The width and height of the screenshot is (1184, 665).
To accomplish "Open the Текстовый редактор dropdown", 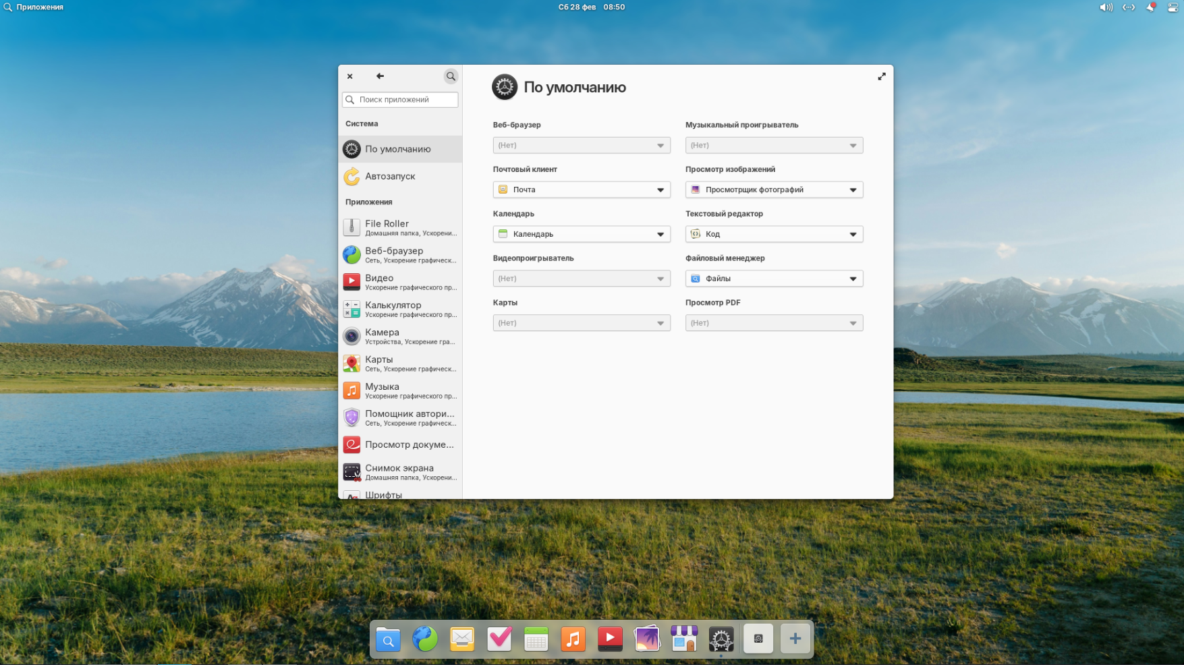I will tap(774, 234).
